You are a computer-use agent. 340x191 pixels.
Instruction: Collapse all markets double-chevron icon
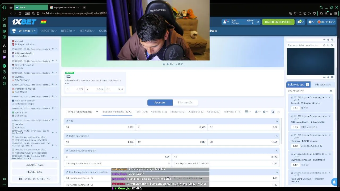click(278, 112)
